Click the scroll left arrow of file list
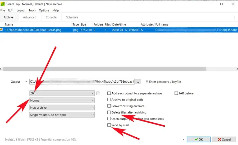 click(x=1, y=69)
